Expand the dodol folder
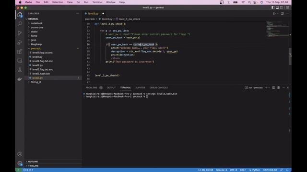Viewport: 307px width, 172px height. pos(34,32)
